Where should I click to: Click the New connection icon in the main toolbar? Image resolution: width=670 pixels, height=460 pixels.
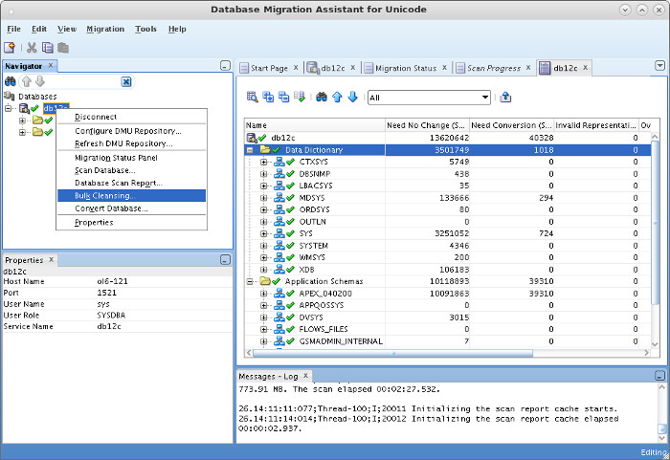click(x=10, y=47)
